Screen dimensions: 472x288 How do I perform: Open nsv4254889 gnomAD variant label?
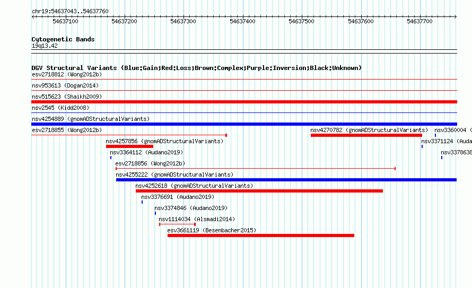point(91,119)
